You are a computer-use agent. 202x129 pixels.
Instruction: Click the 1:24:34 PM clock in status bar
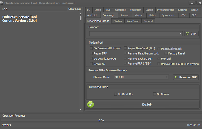point(193,125)
